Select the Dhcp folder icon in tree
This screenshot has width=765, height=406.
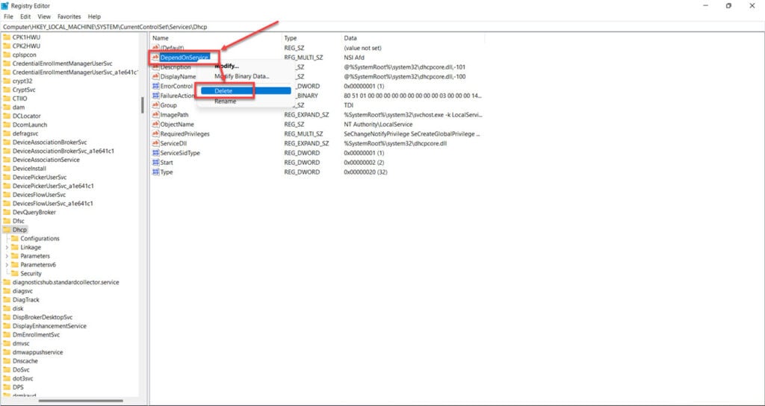pyautogui.click(x=7, y=230)
